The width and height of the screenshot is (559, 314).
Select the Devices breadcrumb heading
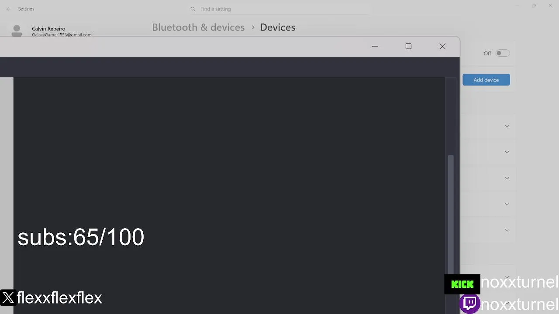point(278,27)
